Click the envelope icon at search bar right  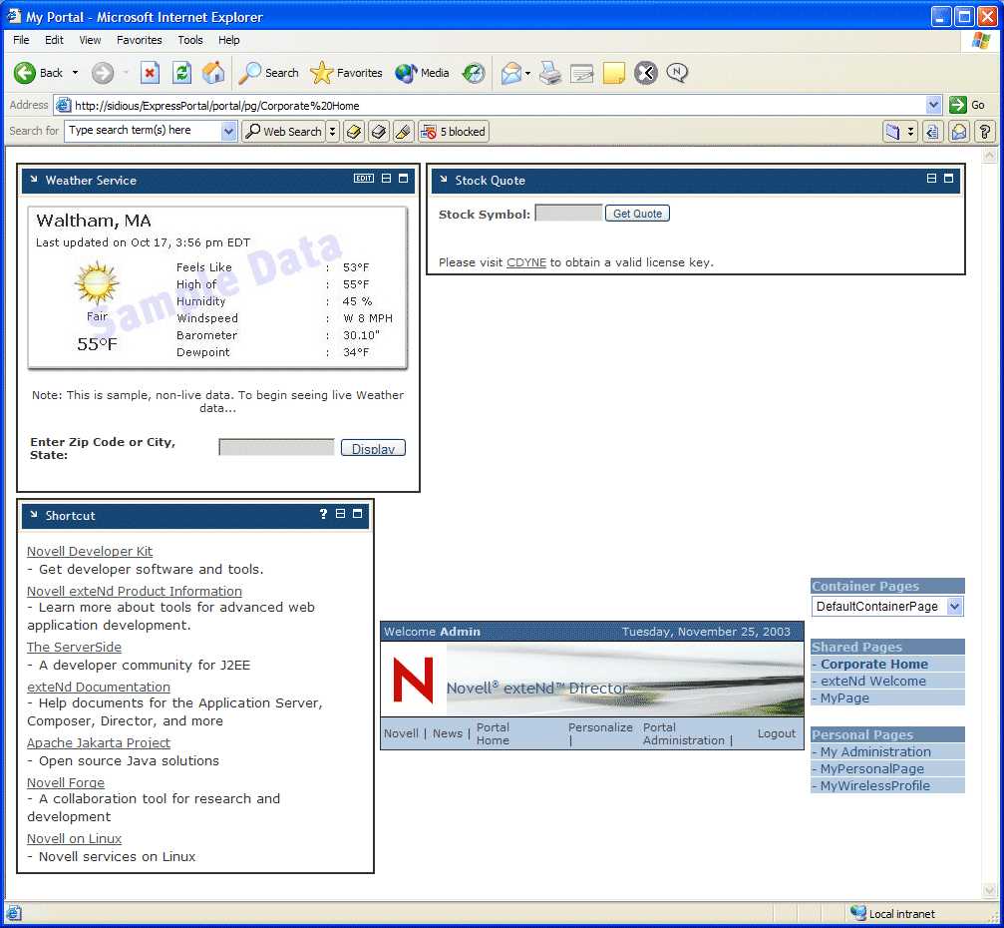pos(958,132)
